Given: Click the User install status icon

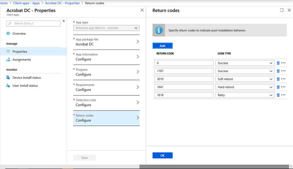Looking at the screenshot, I should (8, 86).
